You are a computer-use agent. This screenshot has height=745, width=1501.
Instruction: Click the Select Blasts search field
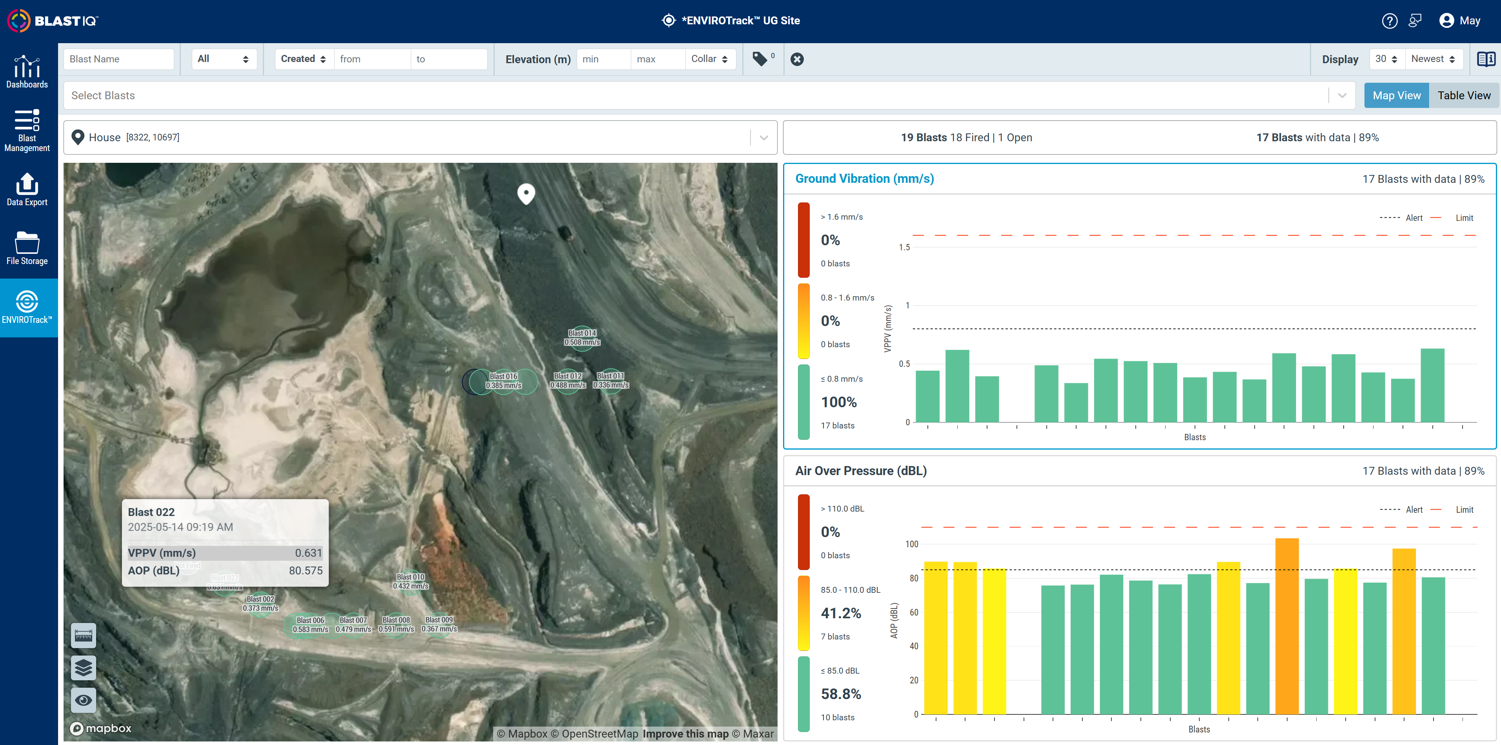696,95
